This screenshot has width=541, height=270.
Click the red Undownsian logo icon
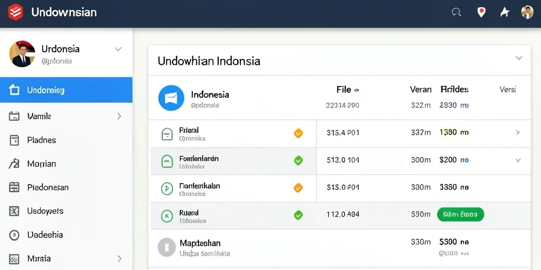pos(15,13)
